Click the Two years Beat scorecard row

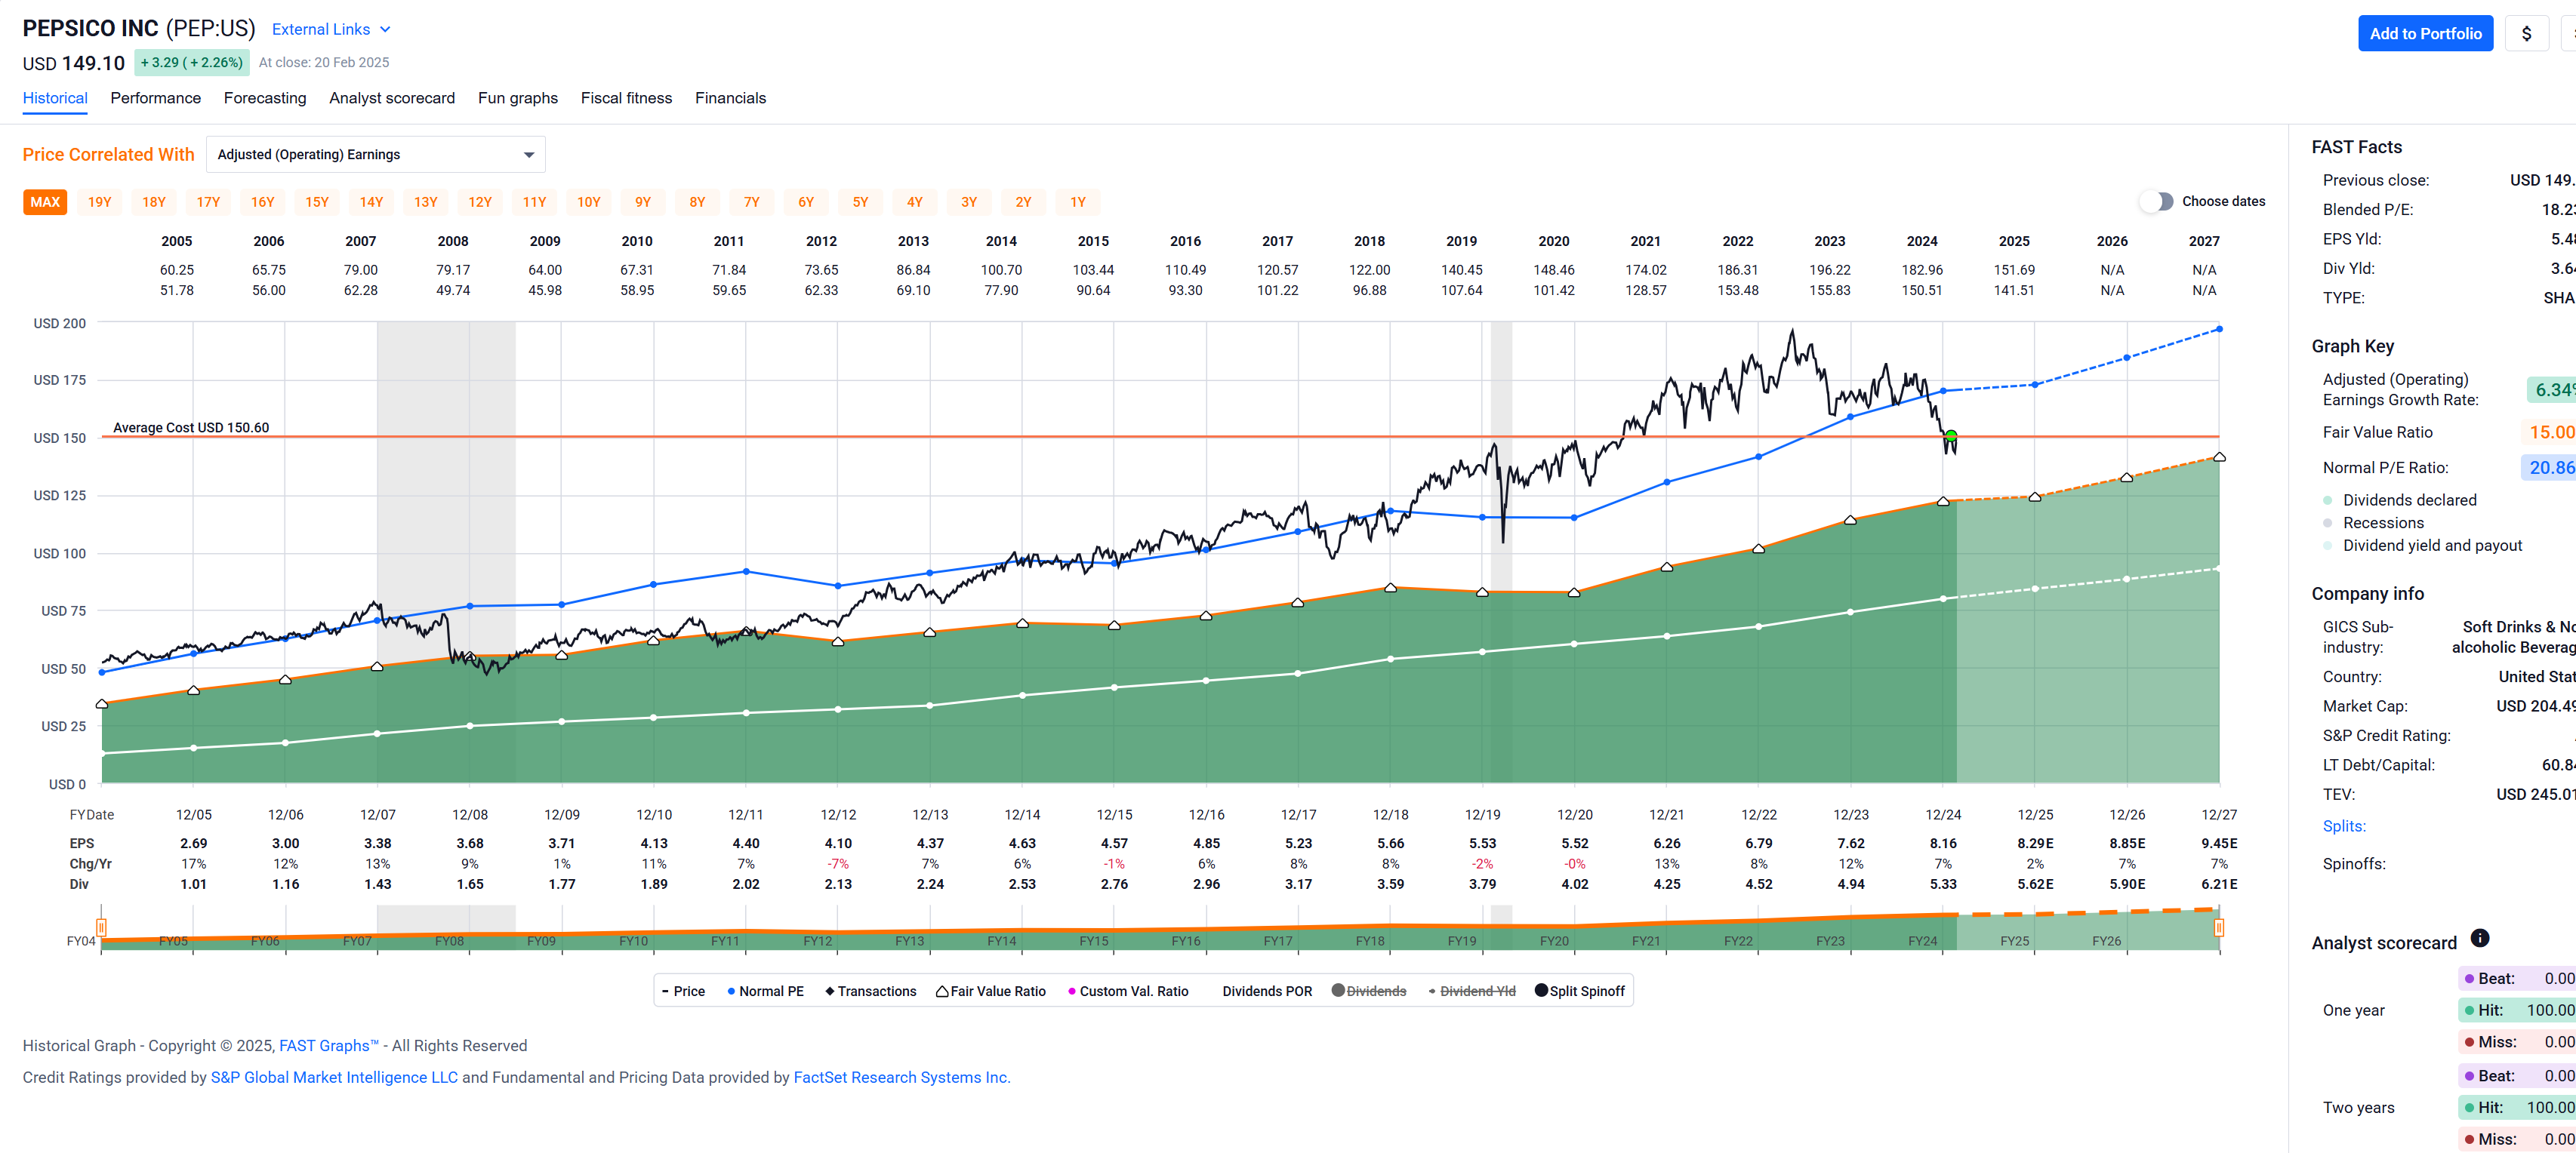[x=2517, y=1075]
